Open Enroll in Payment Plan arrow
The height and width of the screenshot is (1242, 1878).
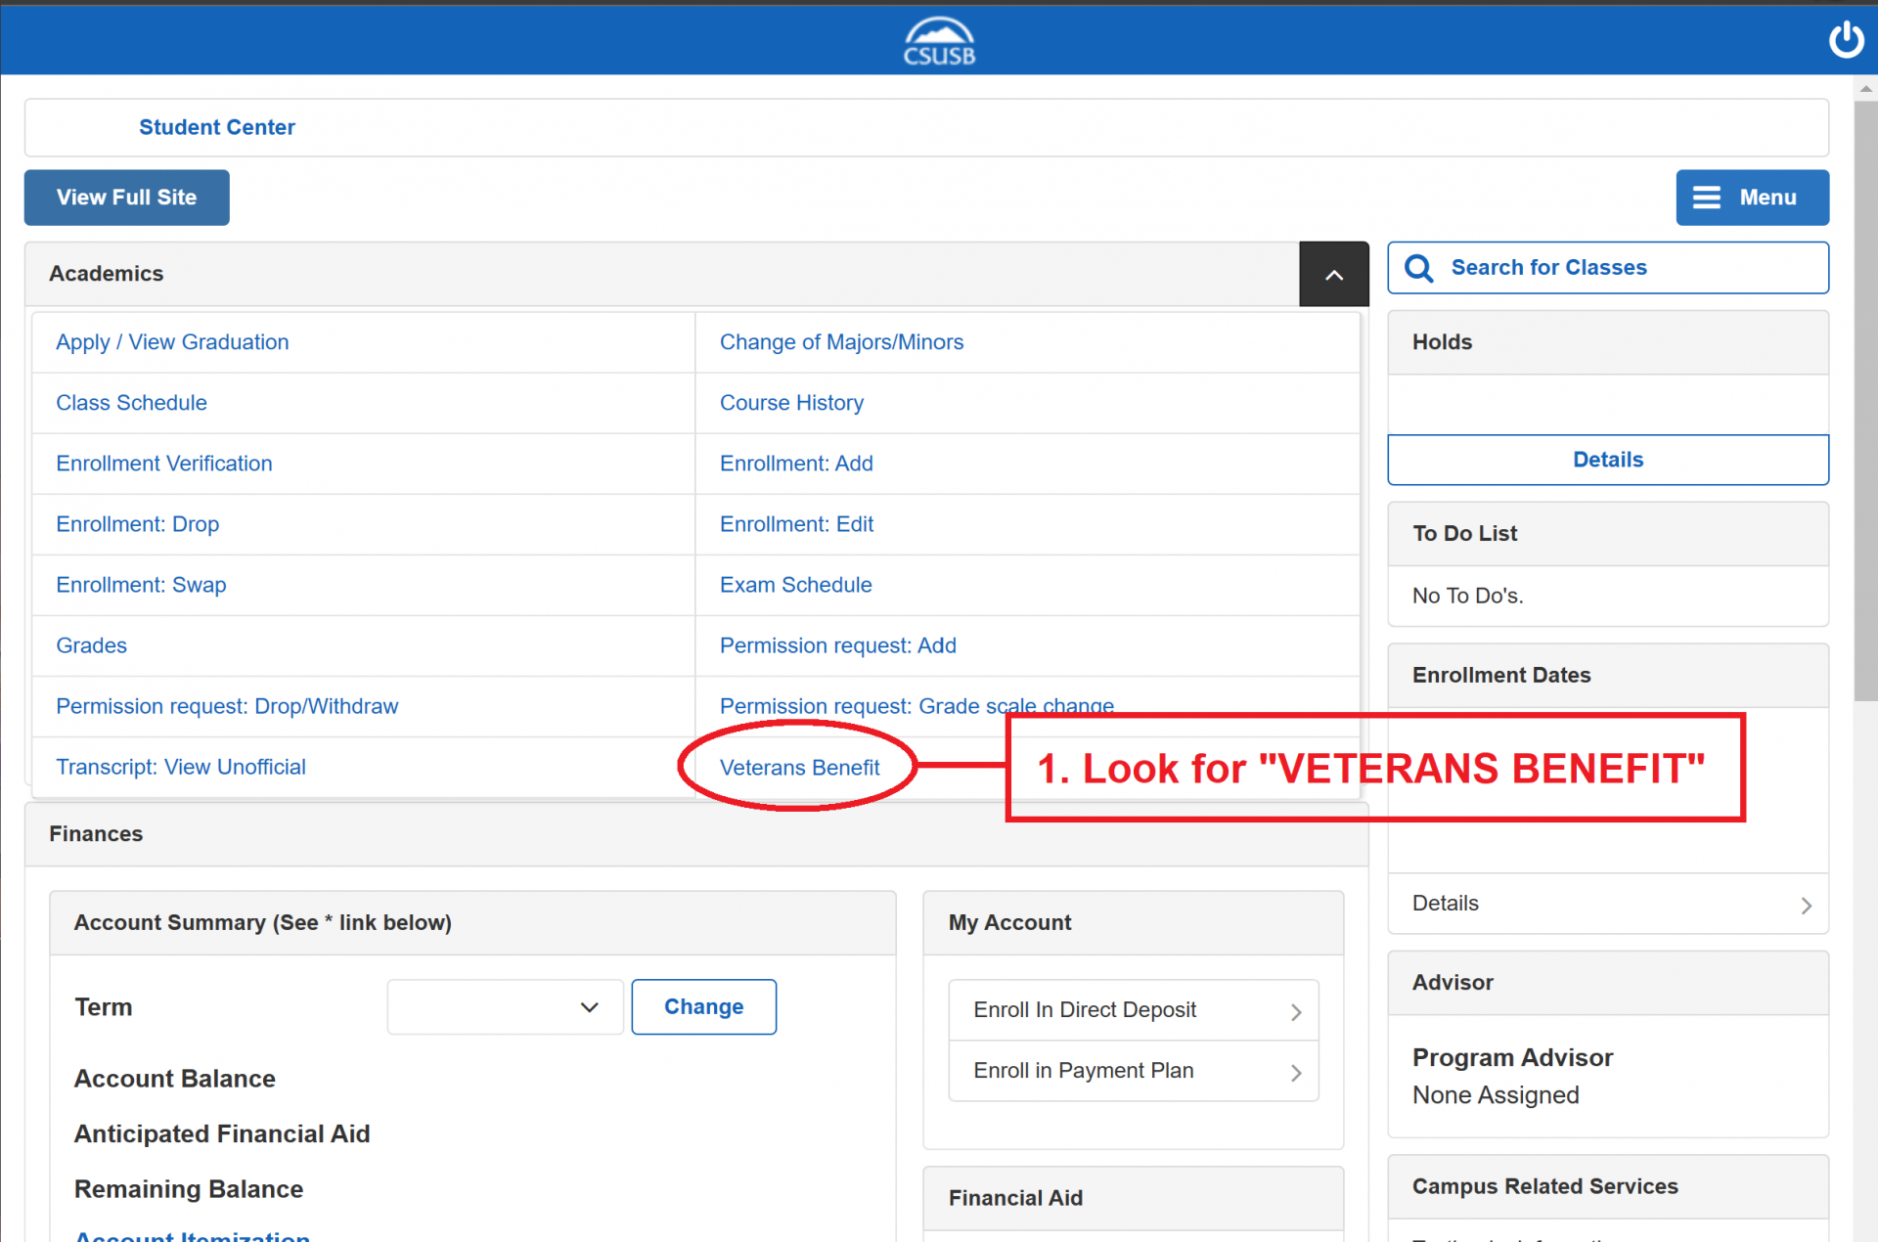point(1295,1072)
